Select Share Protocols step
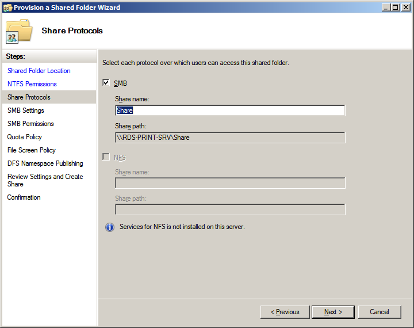This screenshot has height=328, width=414. pos(49,97)
